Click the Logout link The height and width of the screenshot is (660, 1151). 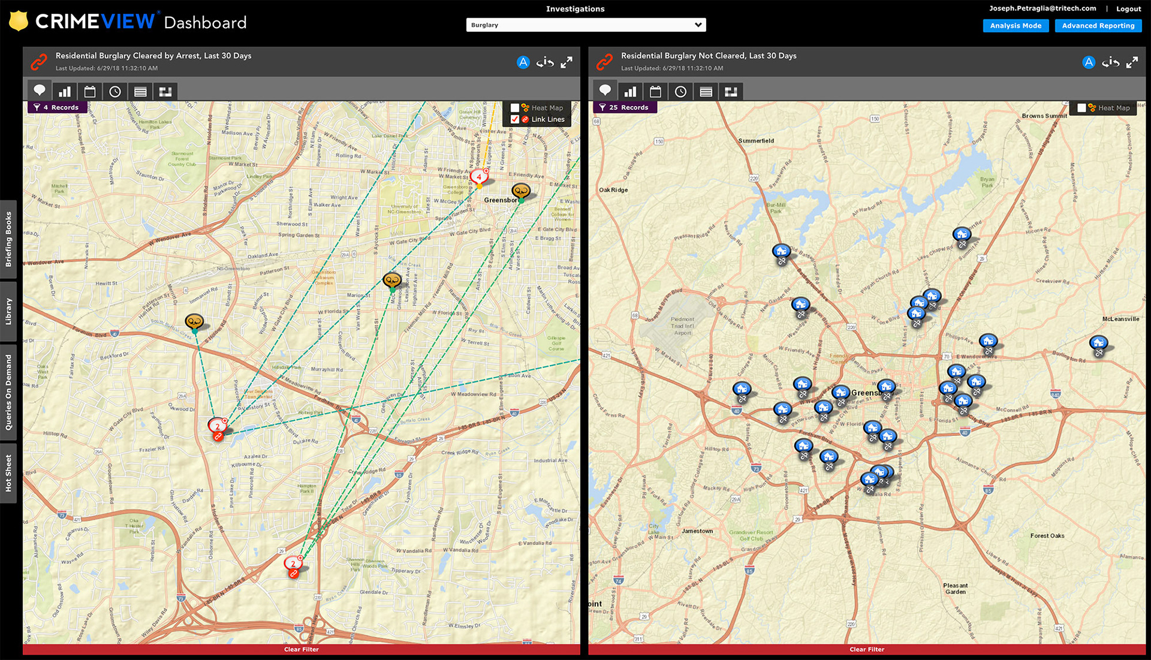(1128, 9)
